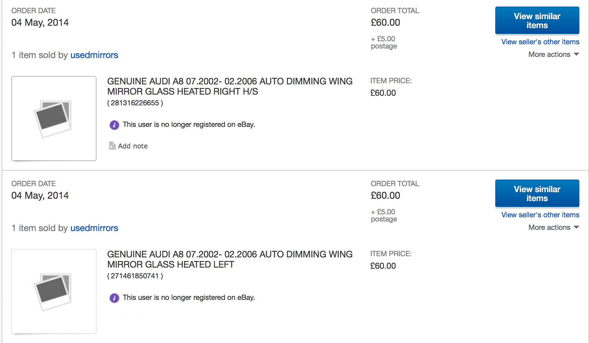Select item number 281316226655
Screen dimensions: 589x343
[x=135, y=103]
